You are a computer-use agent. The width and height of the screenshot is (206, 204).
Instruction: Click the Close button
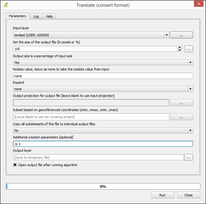click(x=189, y=195)
